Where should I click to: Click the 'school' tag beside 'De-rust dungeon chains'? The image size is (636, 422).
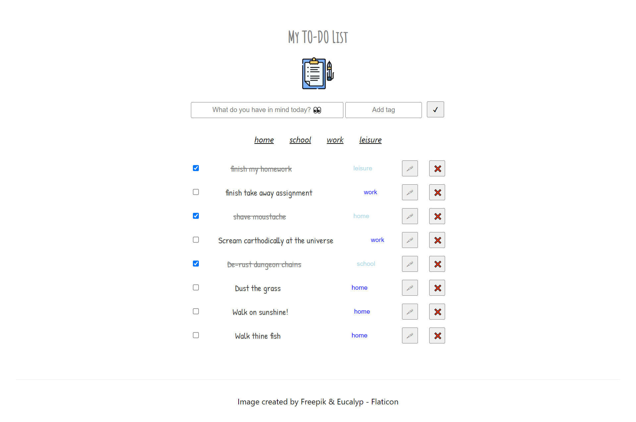pos(366,264)
